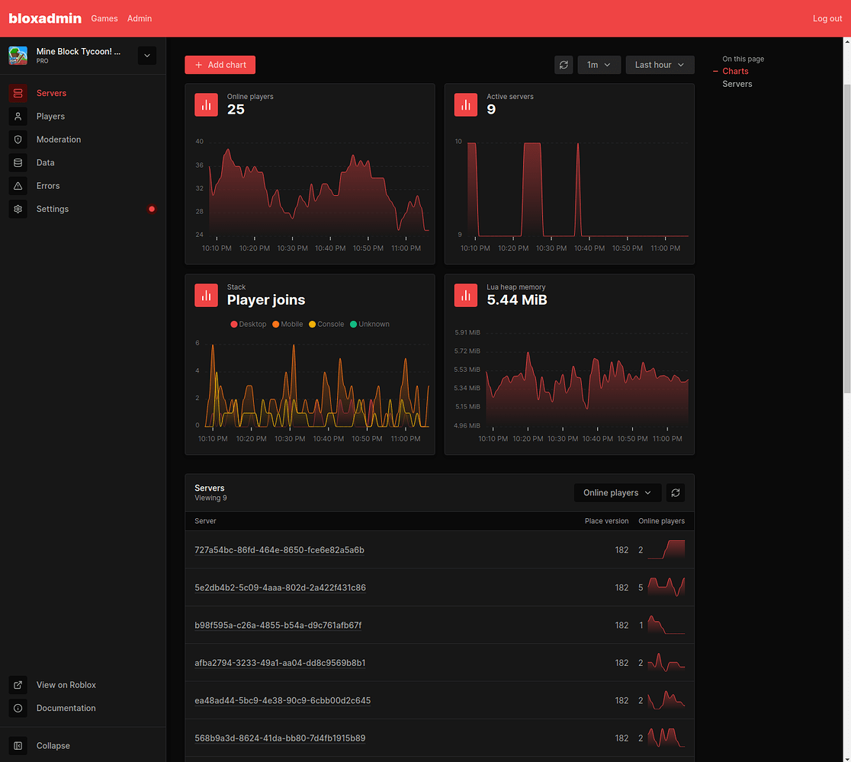The width and height of the screenshot is (851, 762).
Task: Select the Servers section in the sidebar
Action: click(x=51, y=93)
